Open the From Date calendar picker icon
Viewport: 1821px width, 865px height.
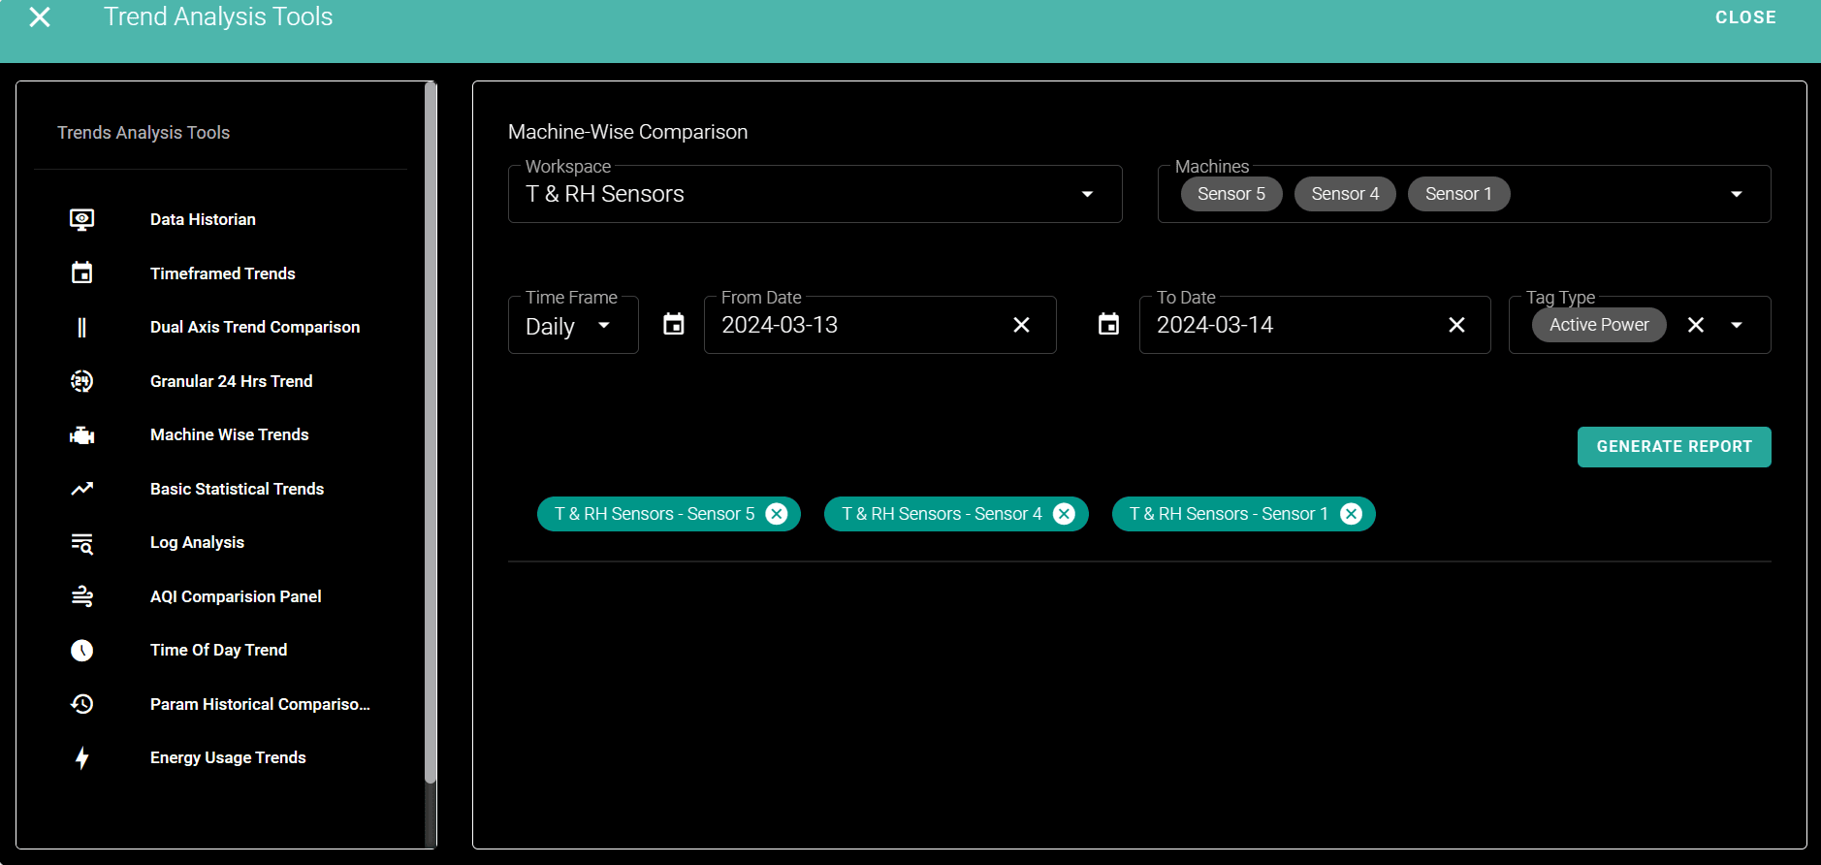674,325
